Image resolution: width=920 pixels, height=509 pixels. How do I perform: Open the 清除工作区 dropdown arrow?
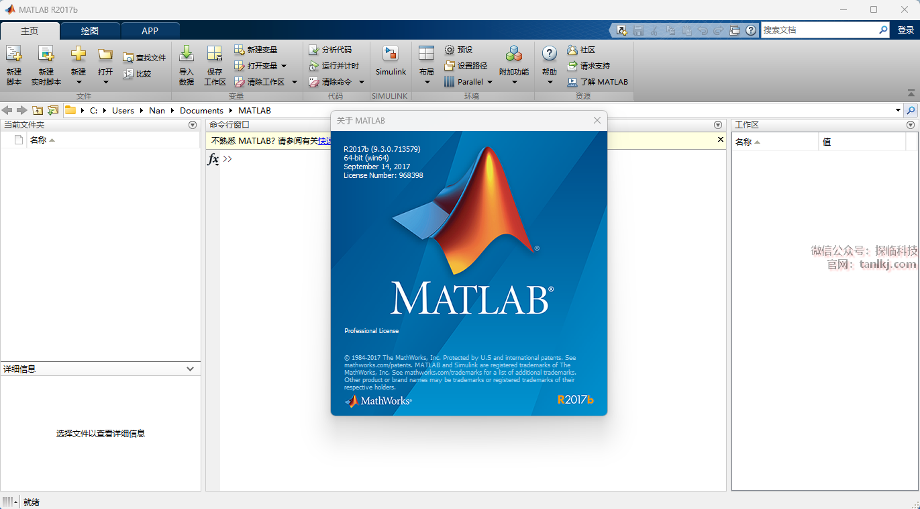[294, 82]
